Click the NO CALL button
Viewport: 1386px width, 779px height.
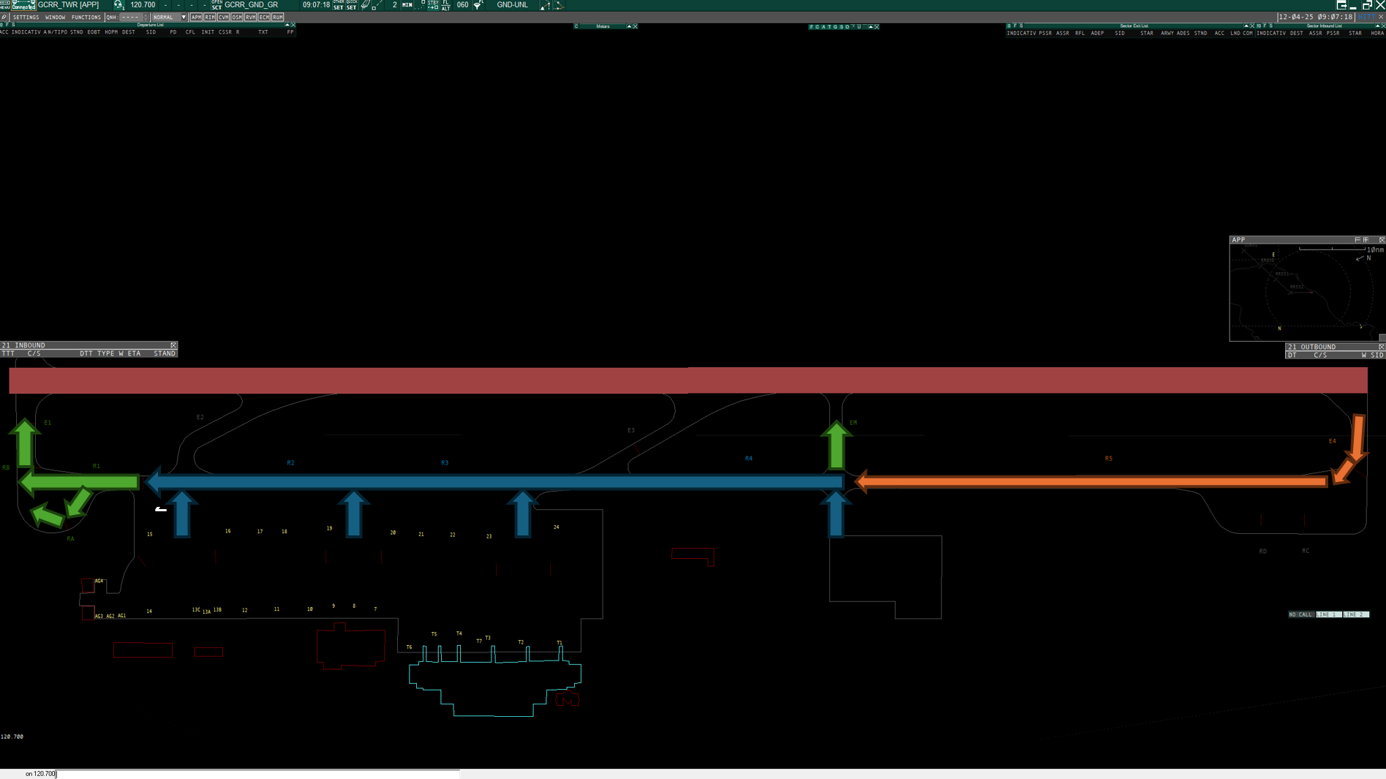point(1300,614)
